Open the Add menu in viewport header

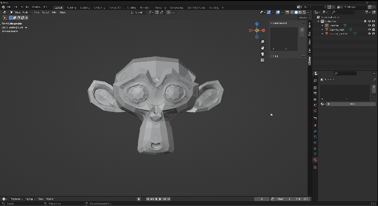pyautogui.click(x=54, y=12)
